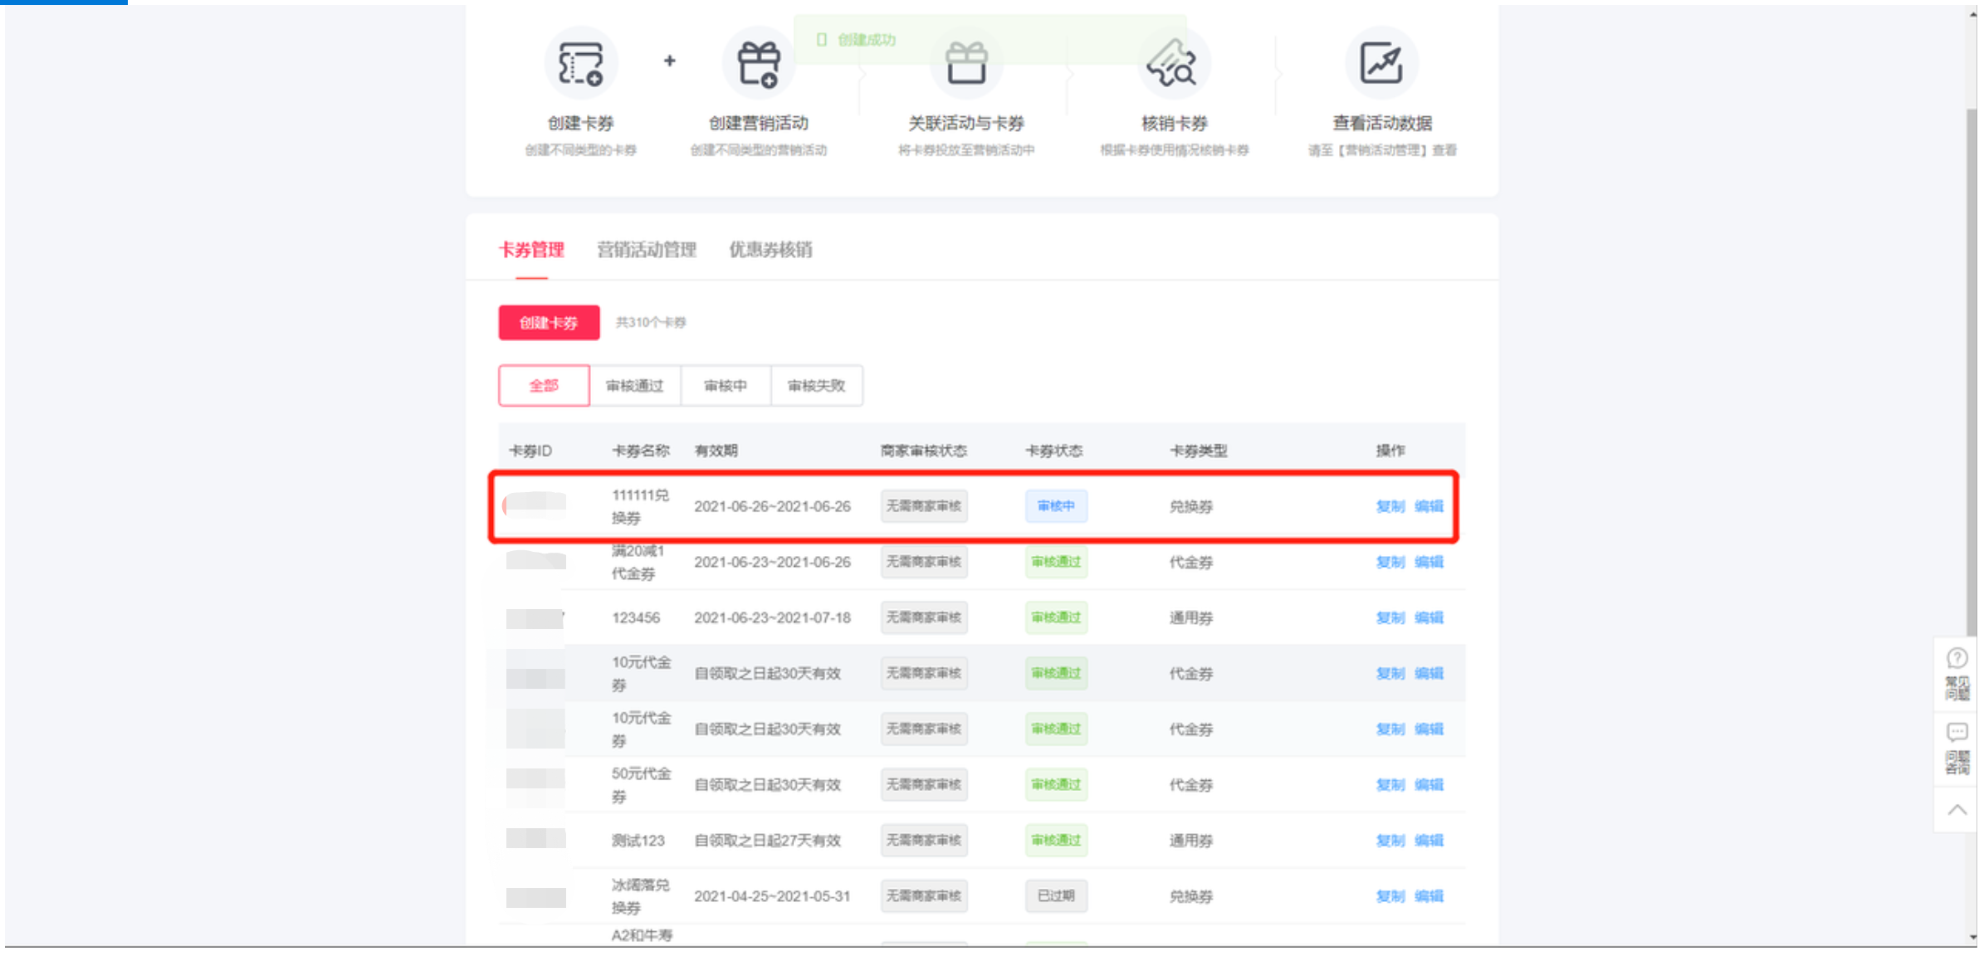Select the 审核中 filter tab
Image resolution: width=1979 pixels, height=956 pixels.
(726, 386)
